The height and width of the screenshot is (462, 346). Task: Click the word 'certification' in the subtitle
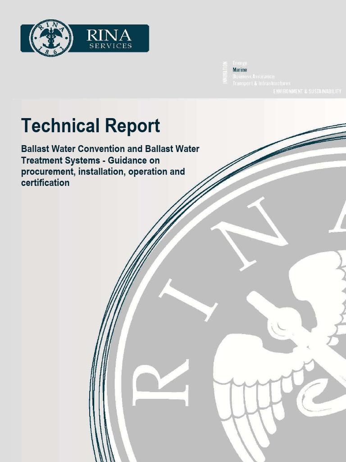click(x=46, y=183)
